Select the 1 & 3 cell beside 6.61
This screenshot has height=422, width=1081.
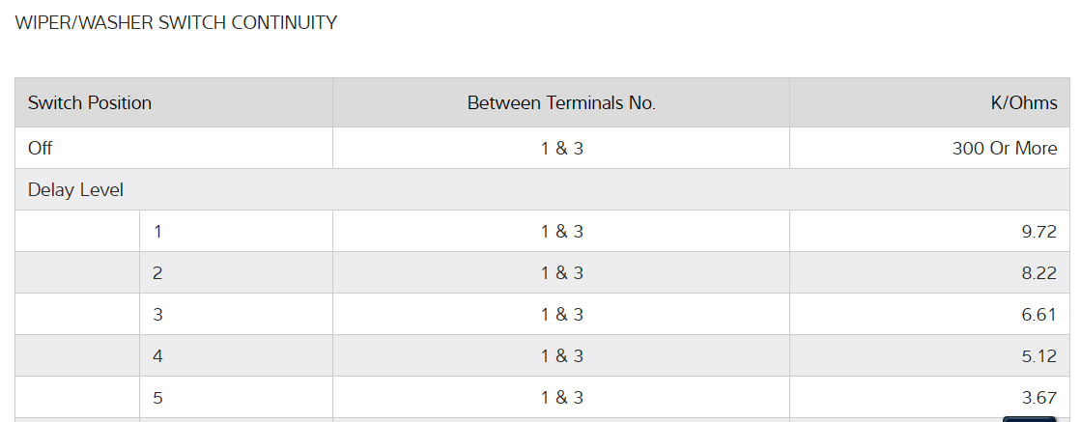[x=561, y=315]
